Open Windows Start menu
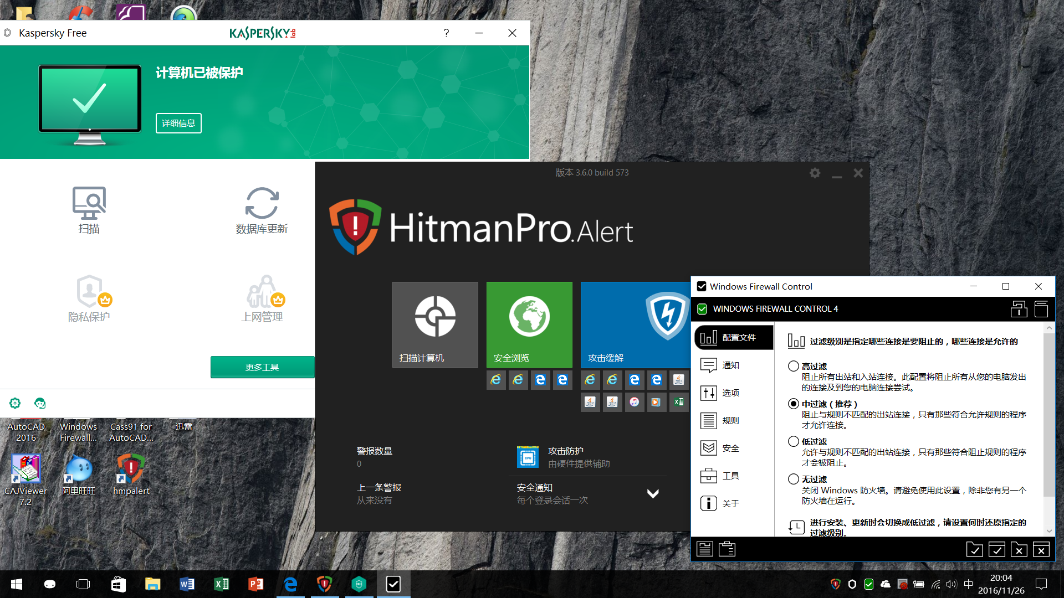The height and width of the screenshot is (598, 1064). pos(17,584)
